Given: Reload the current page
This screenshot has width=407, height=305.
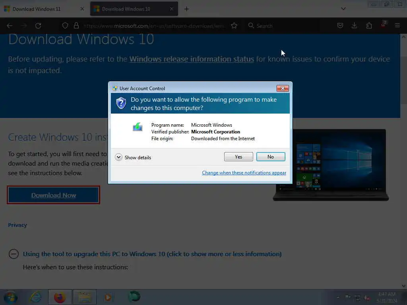Looking at the screenshot, I should tap(38, 26).
